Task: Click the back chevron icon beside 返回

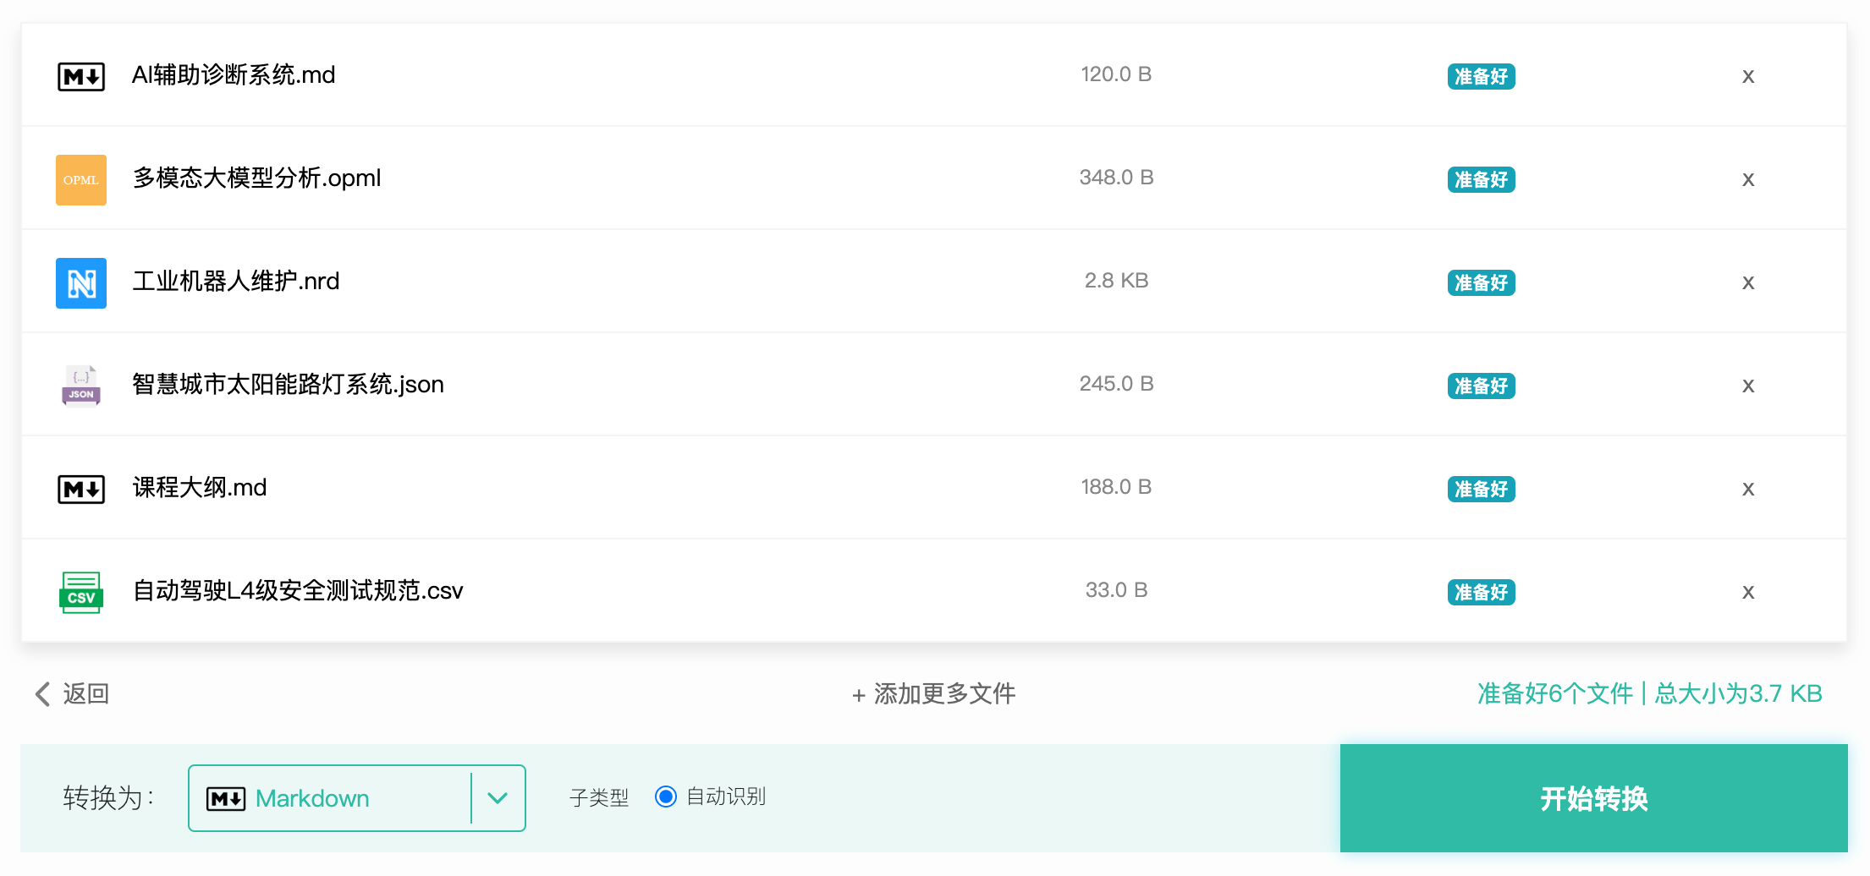Action: tap(41, 693)
